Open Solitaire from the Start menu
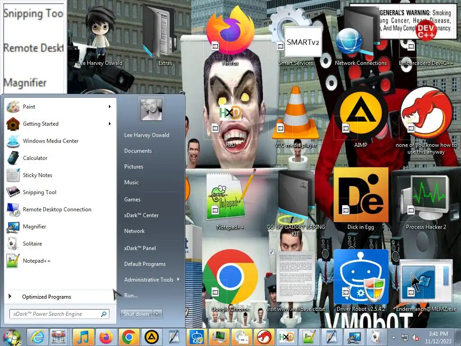 (60, 244)
